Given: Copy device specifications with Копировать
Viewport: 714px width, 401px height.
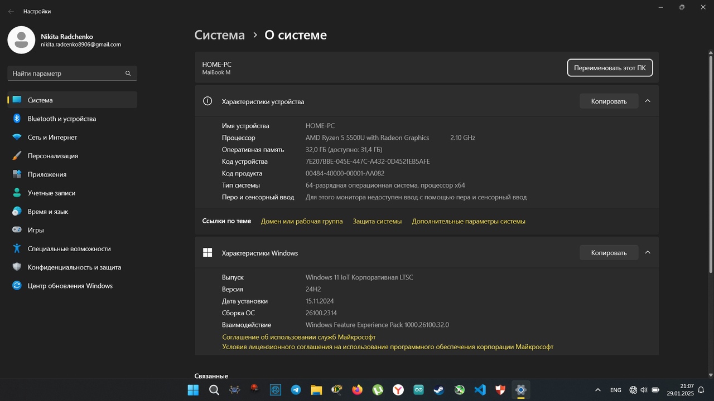Looking at the screenshot, I should coord(609,101).
